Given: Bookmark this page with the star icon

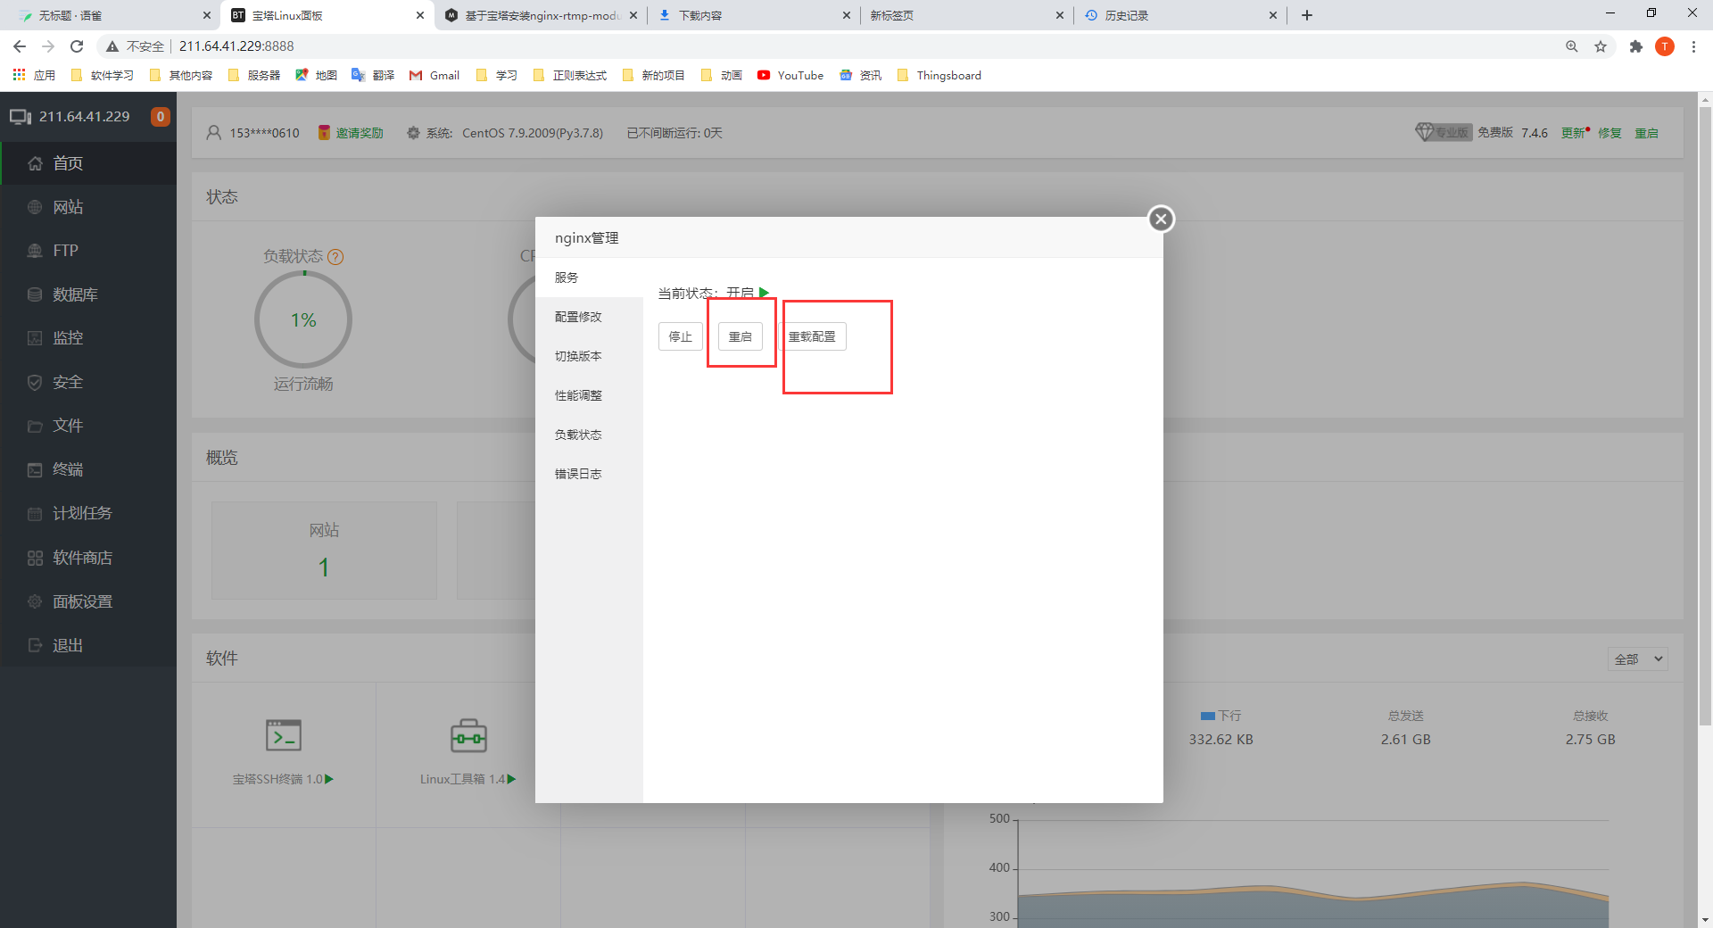Looking at the screenshot, I should pos(1601,46).
